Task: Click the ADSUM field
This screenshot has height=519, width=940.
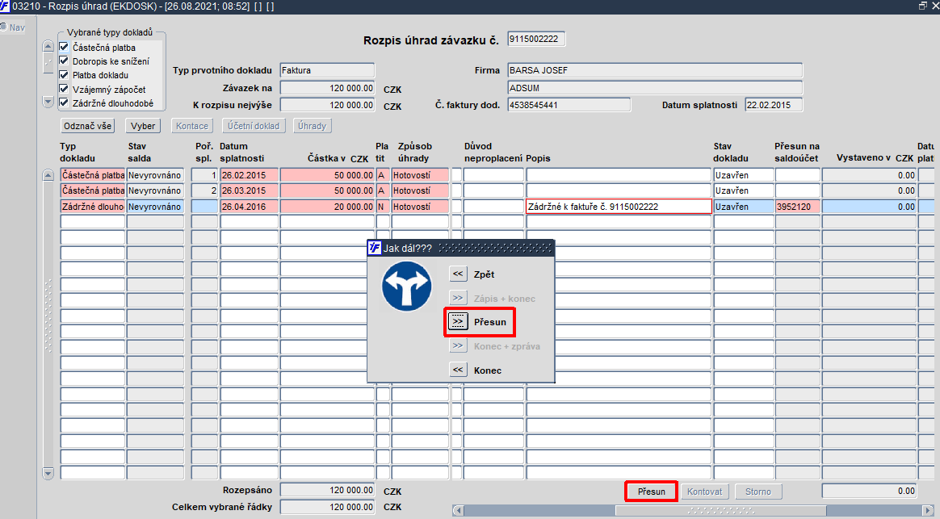Action: tap(655, 88)
